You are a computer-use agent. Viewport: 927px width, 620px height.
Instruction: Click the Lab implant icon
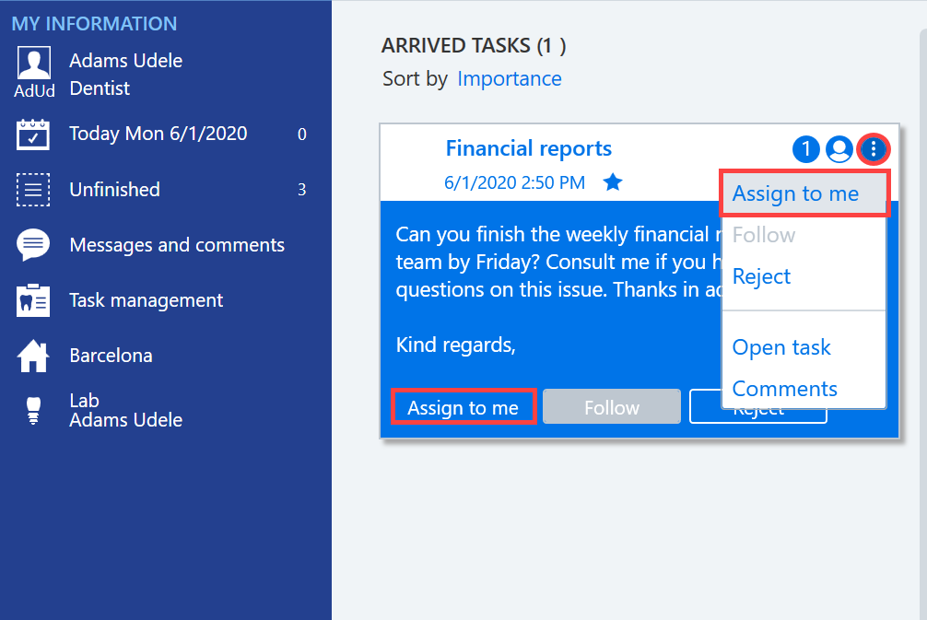(33, 411)
